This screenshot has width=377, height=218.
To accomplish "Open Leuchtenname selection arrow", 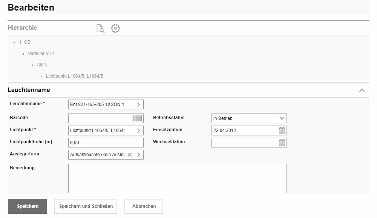I will 138,104.
